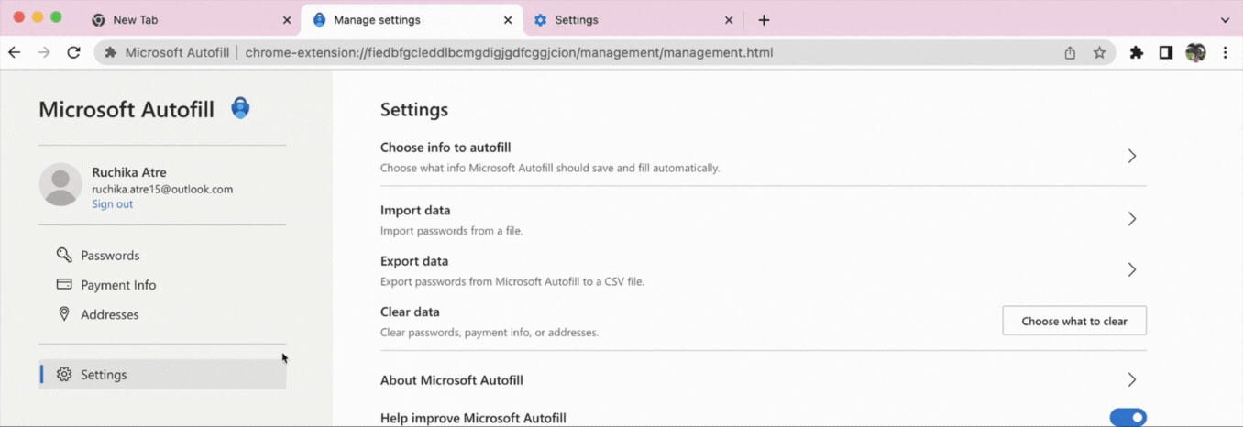
Task: Click the user profile avatar picture
Action: (60, 184)
